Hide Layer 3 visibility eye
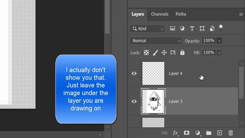The height and width of the screenshot is (138, 245). (134, 101)
